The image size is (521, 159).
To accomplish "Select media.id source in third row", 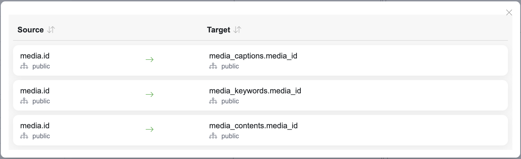I will coord(35,126).
